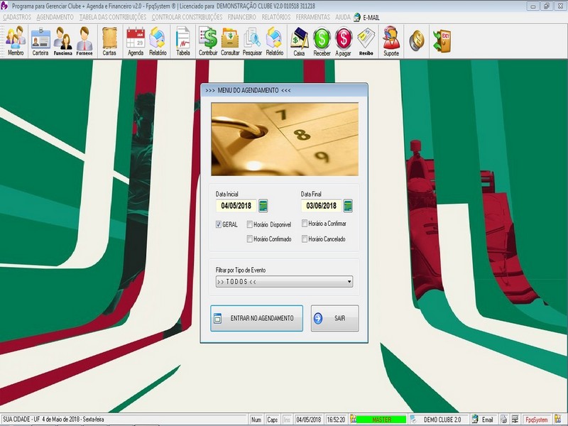Image resolution: width=568 pixels, height=426 pixels.
Task: Open Cartas scroll icon in toolbar
Action: 109,41
